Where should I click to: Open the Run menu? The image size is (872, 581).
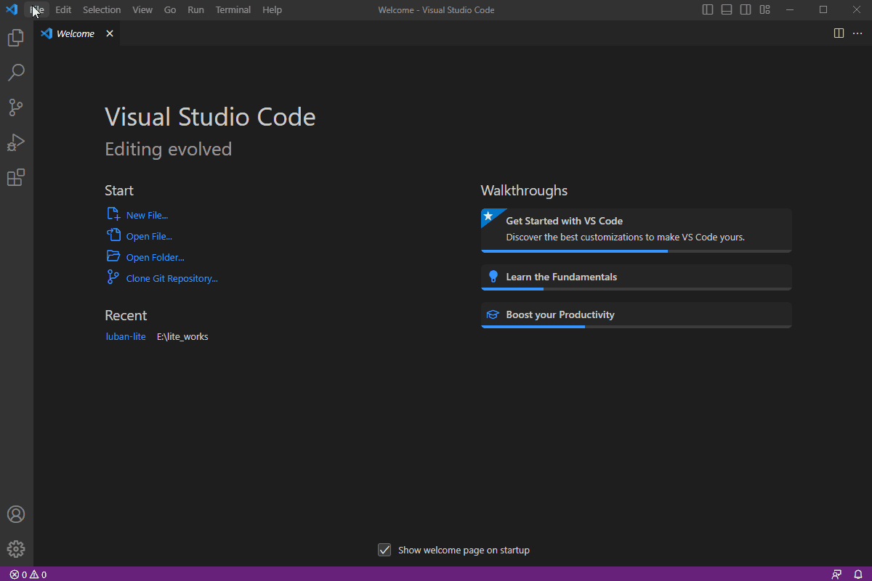[x=195, y=9]
